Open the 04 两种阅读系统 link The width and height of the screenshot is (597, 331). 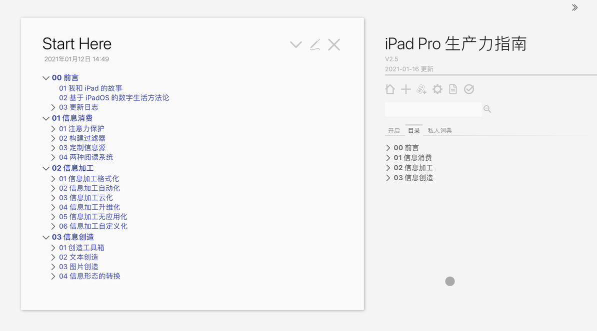[x=86, y=157]
